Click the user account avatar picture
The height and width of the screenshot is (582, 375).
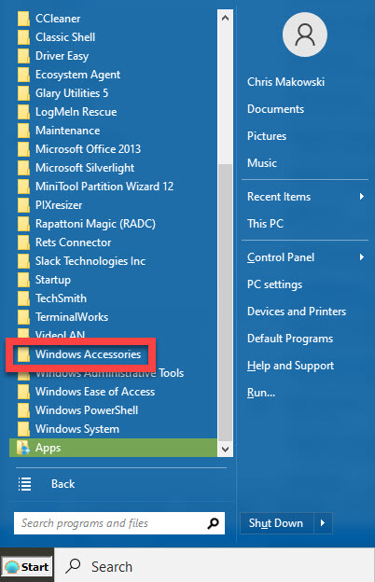click(x=305, y=35)
